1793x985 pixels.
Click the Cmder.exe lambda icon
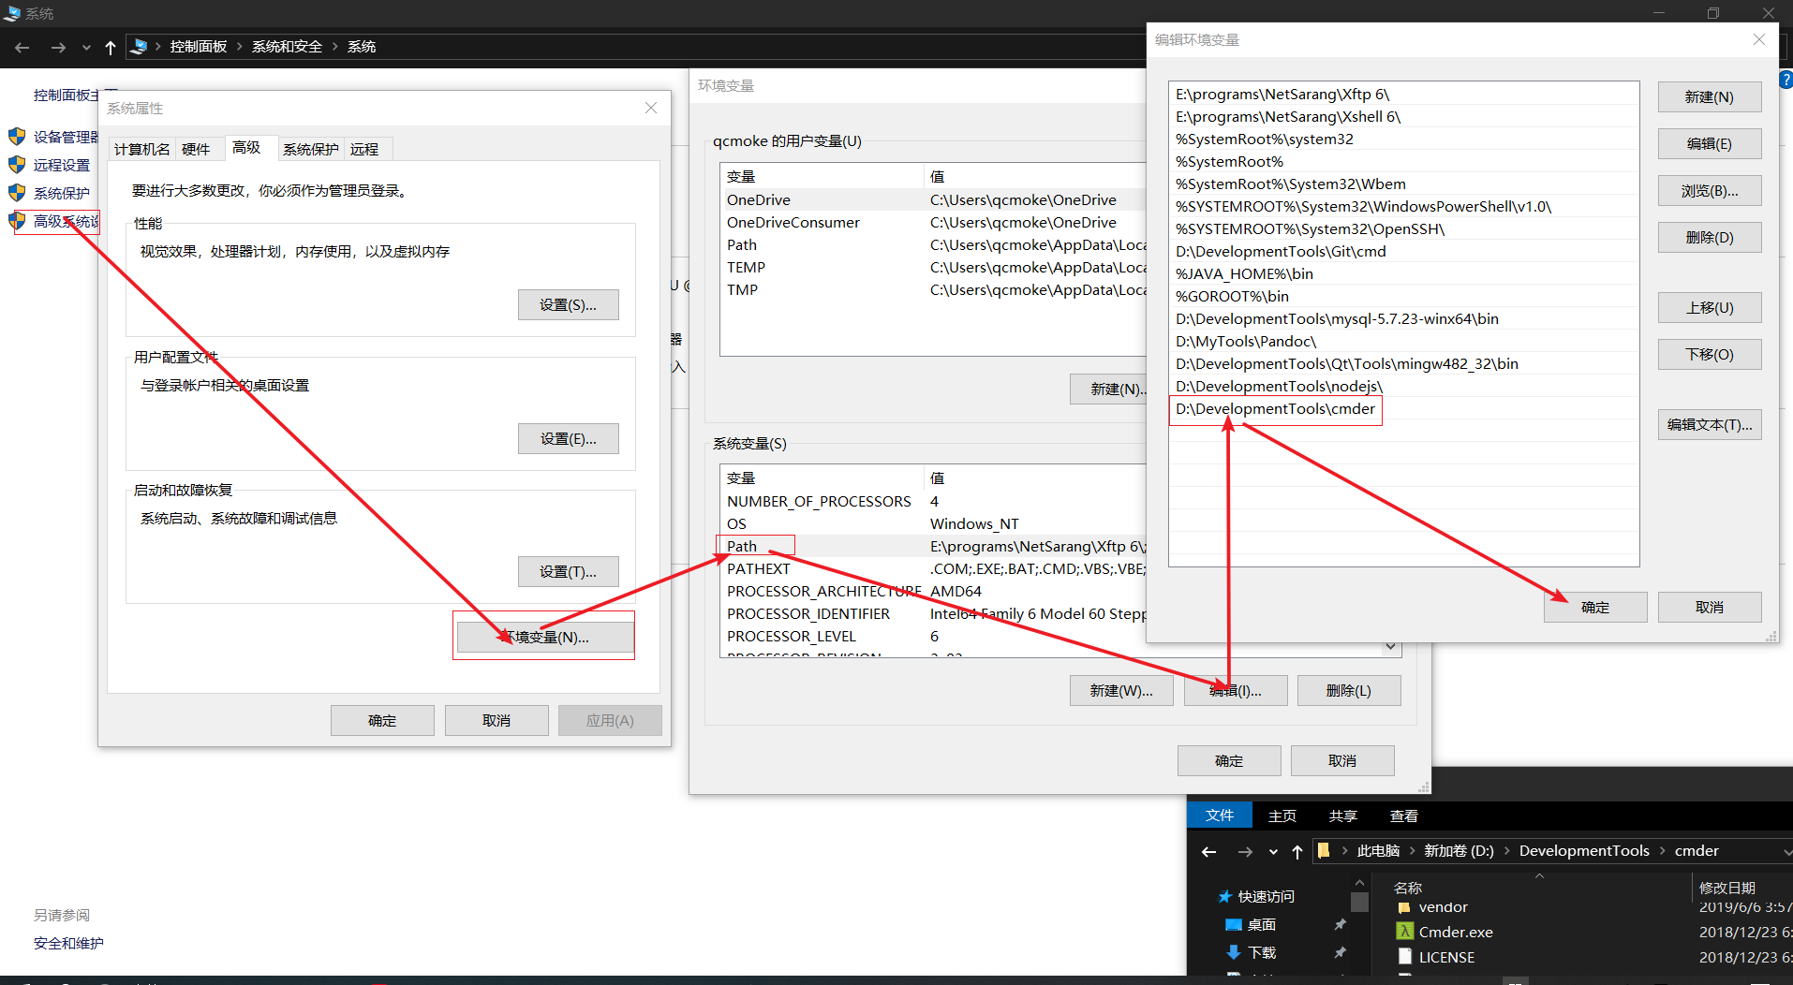(x=1404, y=932)
